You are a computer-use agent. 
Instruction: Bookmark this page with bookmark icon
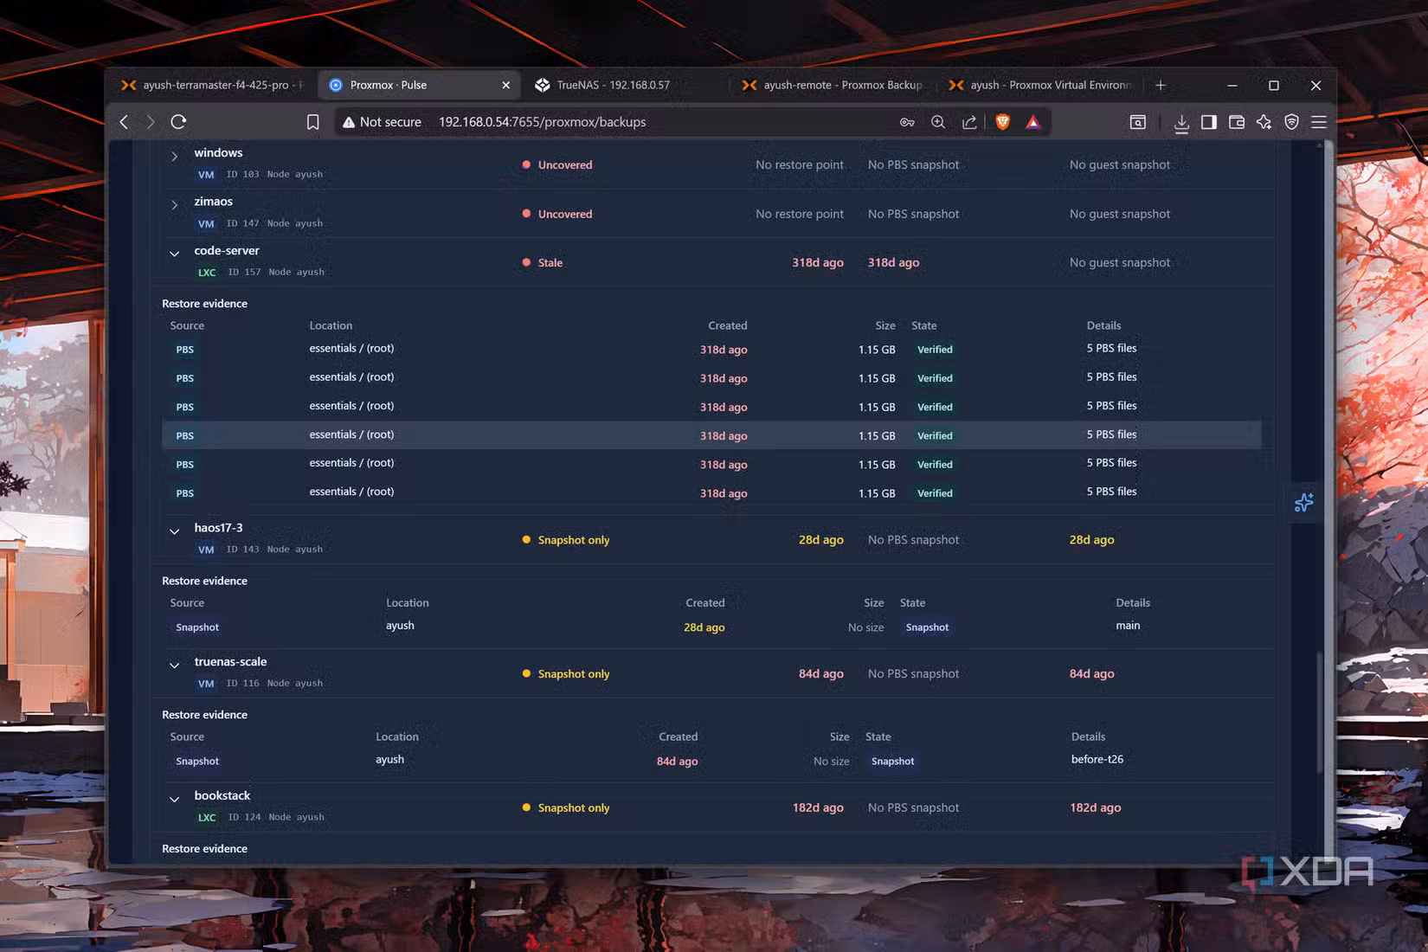(313, 122)
